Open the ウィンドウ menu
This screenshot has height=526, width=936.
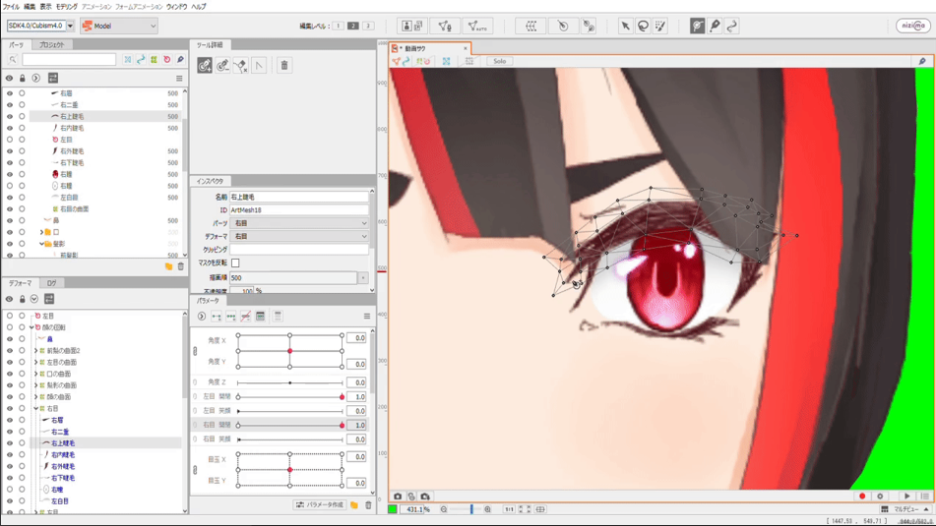tap(176, 7)
